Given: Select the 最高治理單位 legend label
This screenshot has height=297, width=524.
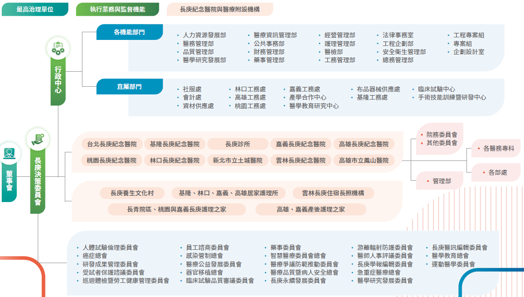Looking at the screenshot, I should pyautogui.click(x=35, y=9).
